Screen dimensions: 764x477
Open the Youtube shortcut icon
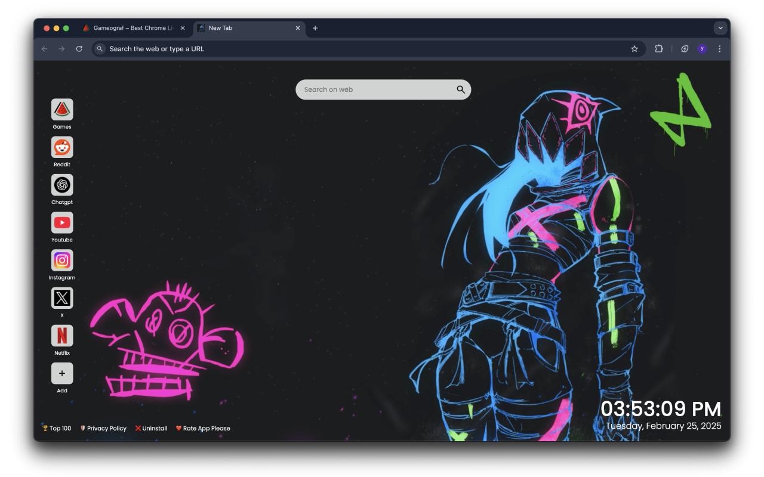62,222
